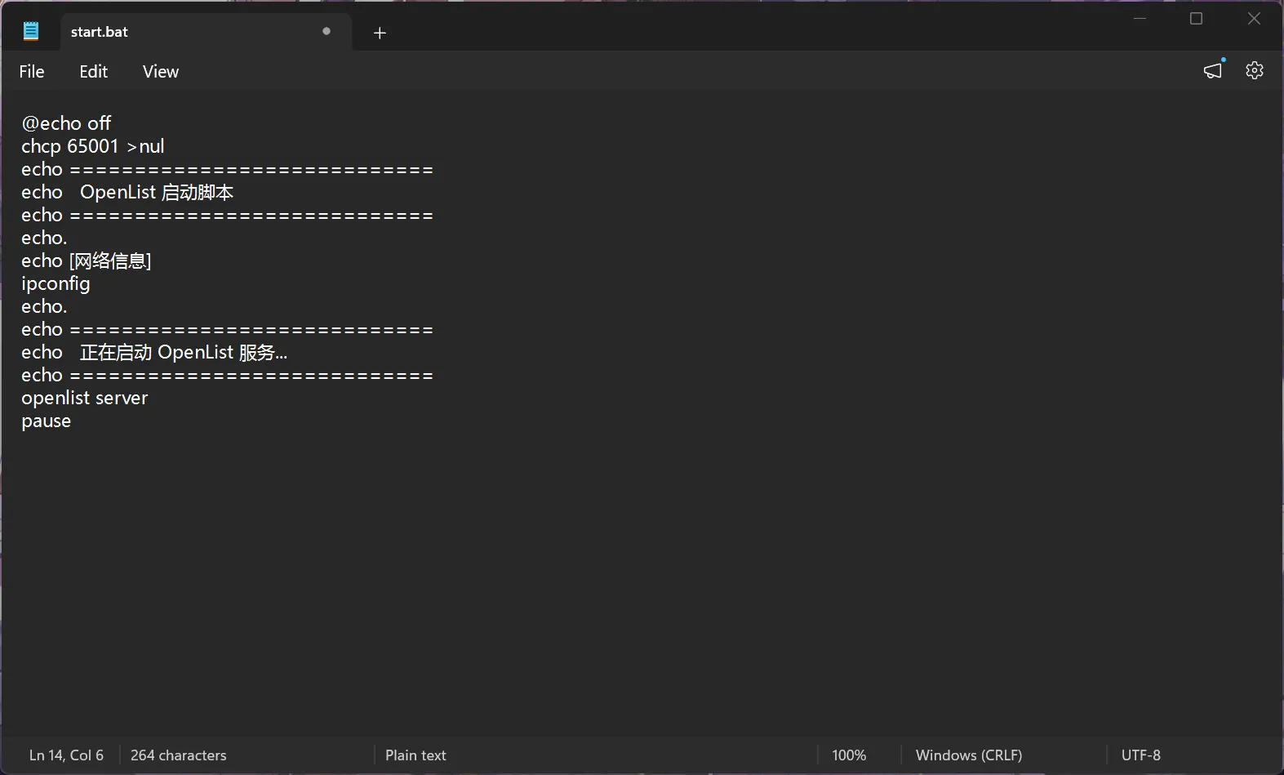The width and height of the screenshot is (1284, 775).
Task: Click the Plain text status entry
Action: 415,755
